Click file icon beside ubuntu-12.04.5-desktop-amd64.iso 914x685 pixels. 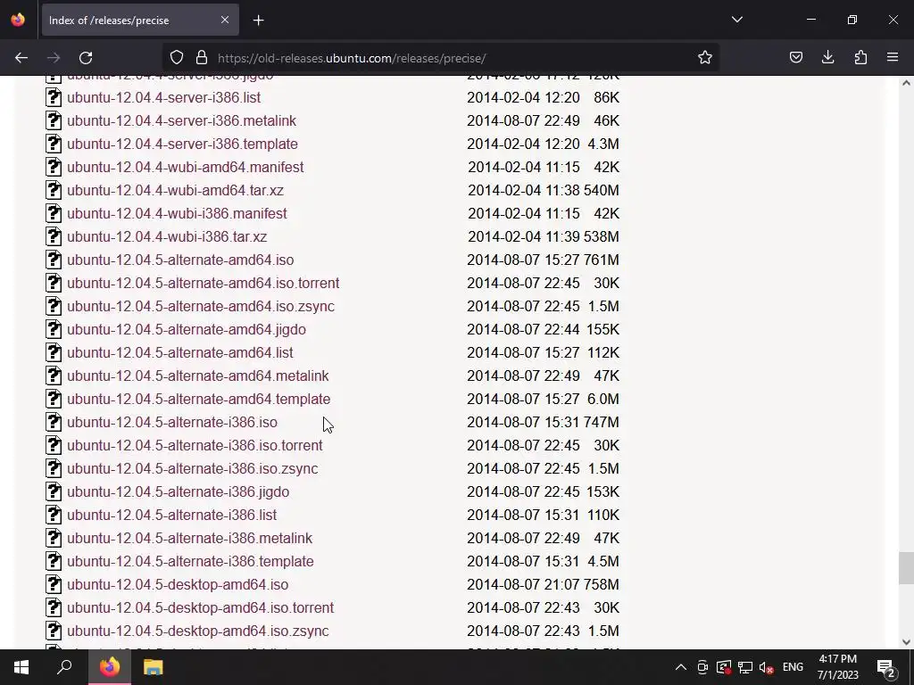coord(54,584)
